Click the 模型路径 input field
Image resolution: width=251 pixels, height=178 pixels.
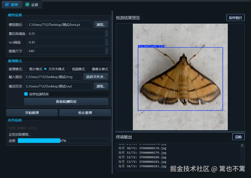[x=60, y=24]
